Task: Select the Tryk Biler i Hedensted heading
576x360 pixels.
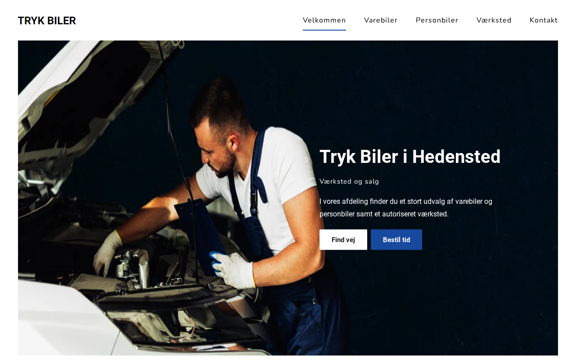Action: [x=410, y=157]
